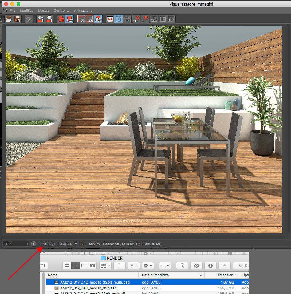Open the Finder gear action menu
Screen dimensions: 291x294
pos(148,266)
